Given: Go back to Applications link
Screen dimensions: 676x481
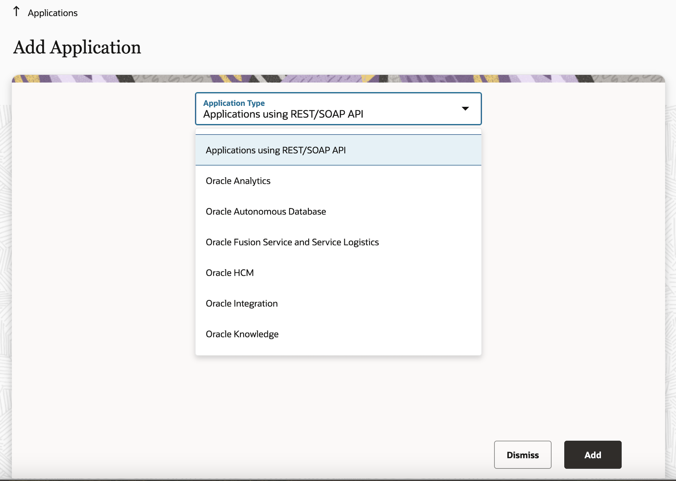Looking at the screenshot, I should [53, 13].
